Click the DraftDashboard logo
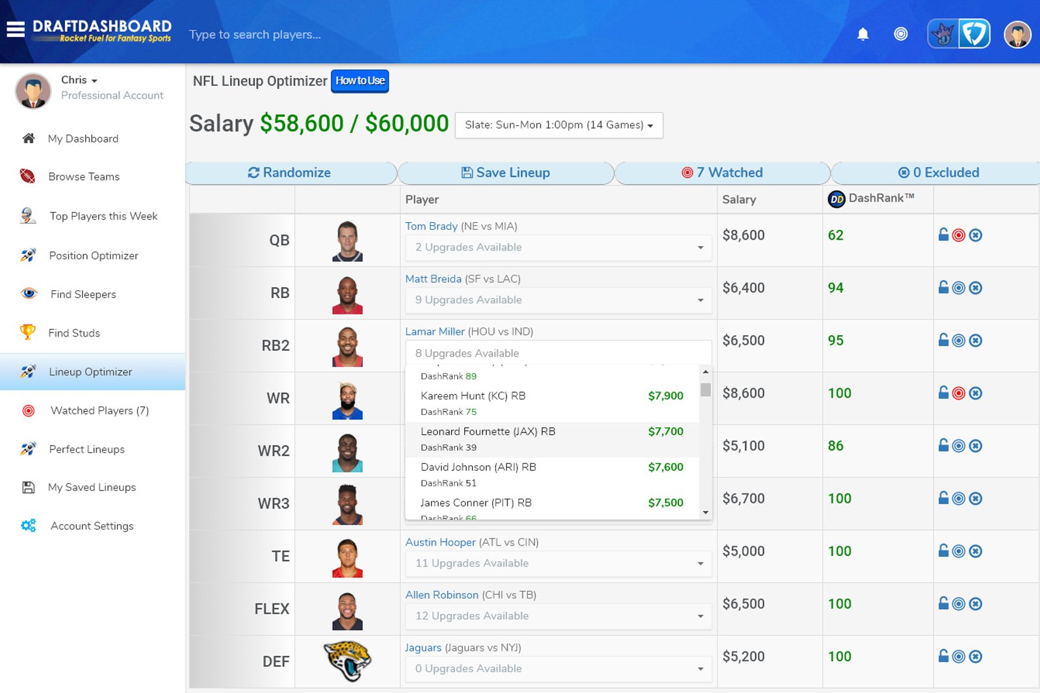Viewport: 1040px width, 693px height. [x=102, y=31]
